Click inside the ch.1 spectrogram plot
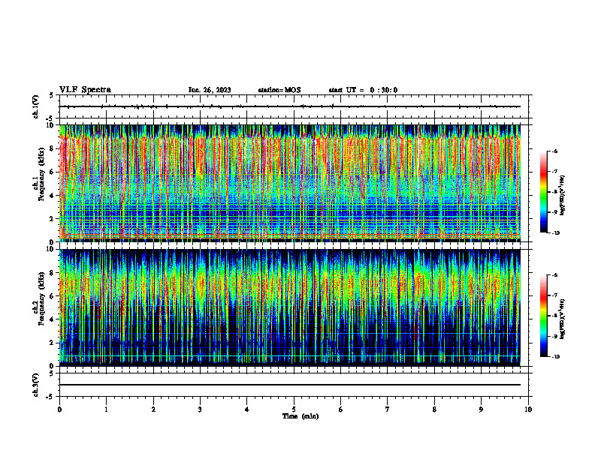This screenshot has height=459, width=595. pos(290,183)
